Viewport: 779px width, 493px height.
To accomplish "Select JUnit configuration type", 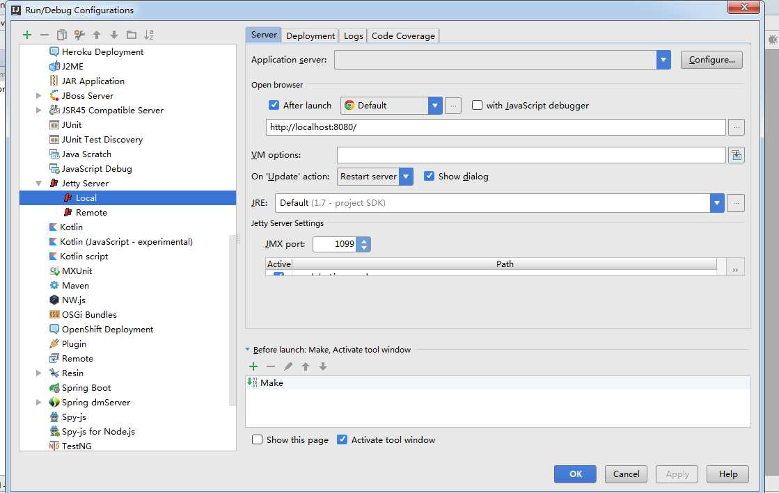I will [x=72, y=124].
